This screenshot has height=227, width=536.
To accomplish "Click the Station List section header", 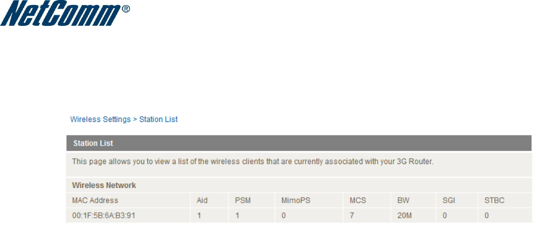I will [92, 144].
